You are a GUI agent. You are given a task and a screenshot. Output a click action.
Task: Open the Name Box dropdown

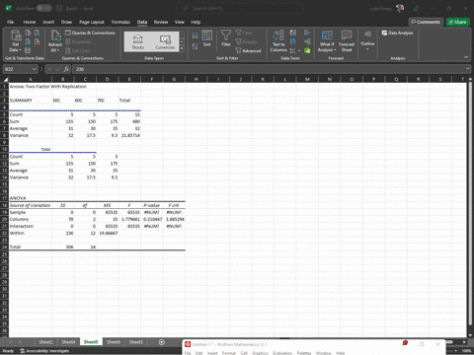[x=34, y=69]
